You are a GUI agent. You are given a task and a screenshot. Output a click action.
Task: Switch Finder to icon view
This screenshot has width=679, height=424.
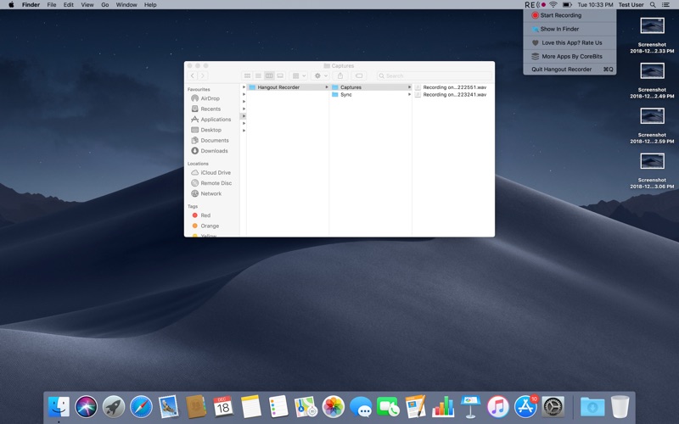[247, 75]
